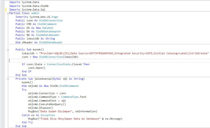Click 'objcmd.ExecuteNonQuery()' statement
This screenshot has width=210, height=128.
[47, 104]
